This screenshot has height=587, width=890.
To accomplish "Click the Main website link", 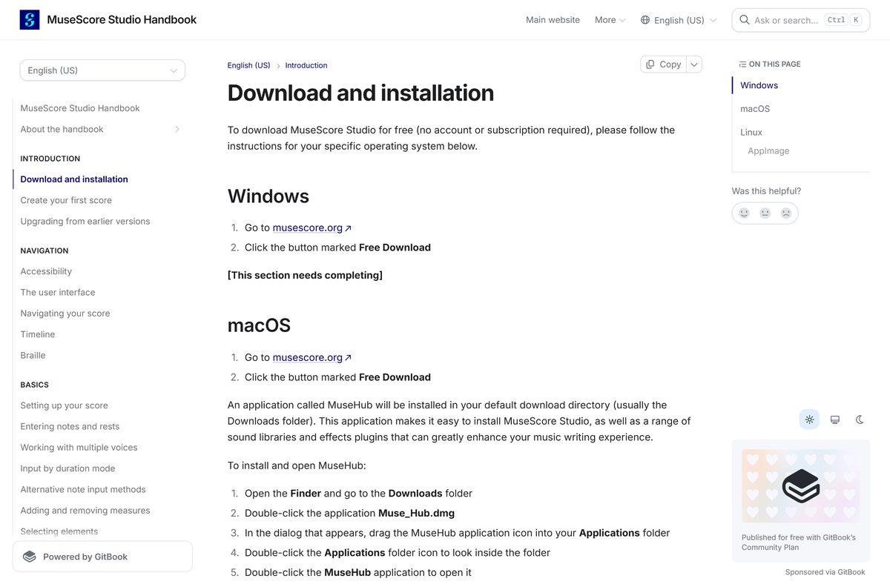I will 553,20.
